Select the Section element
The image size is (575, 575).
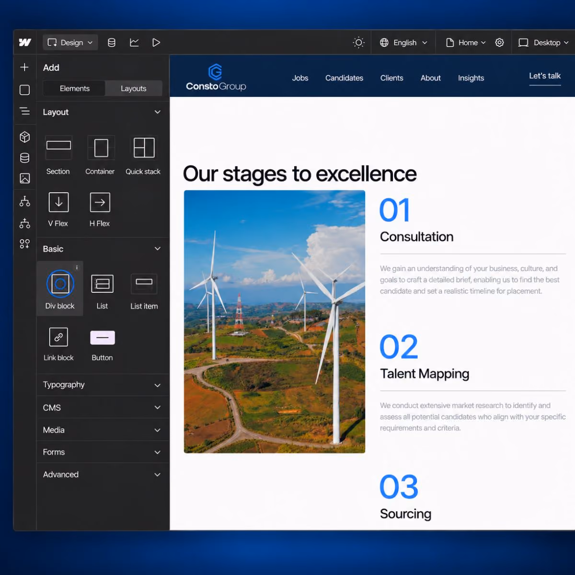click(x=58, y=155)
